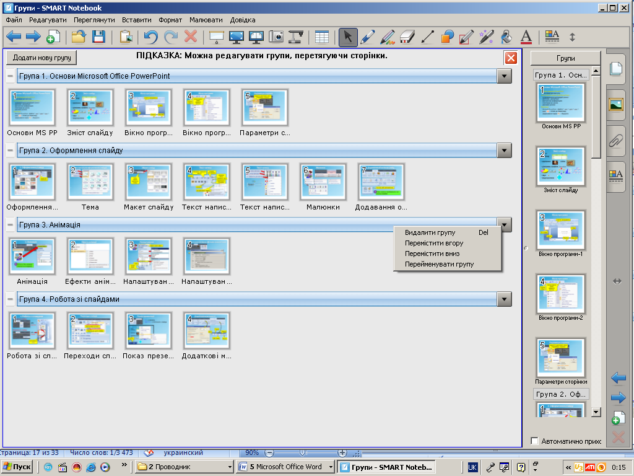
Task: Open the Файл menu
Action: (x=14, y=20)
